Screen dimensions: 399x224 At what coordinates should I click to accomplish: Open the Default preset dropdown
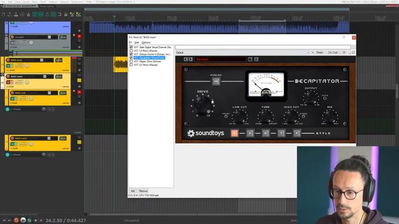click(x=243, y=52)
